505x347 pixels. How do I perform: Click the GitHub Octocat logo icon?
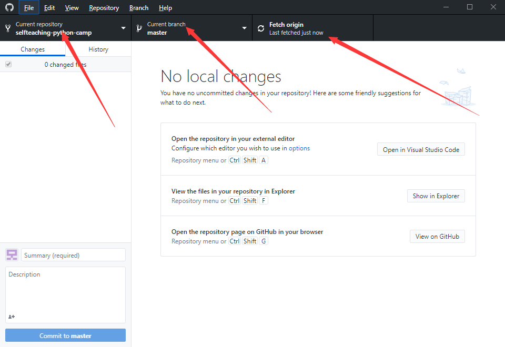tap(9, 7)
